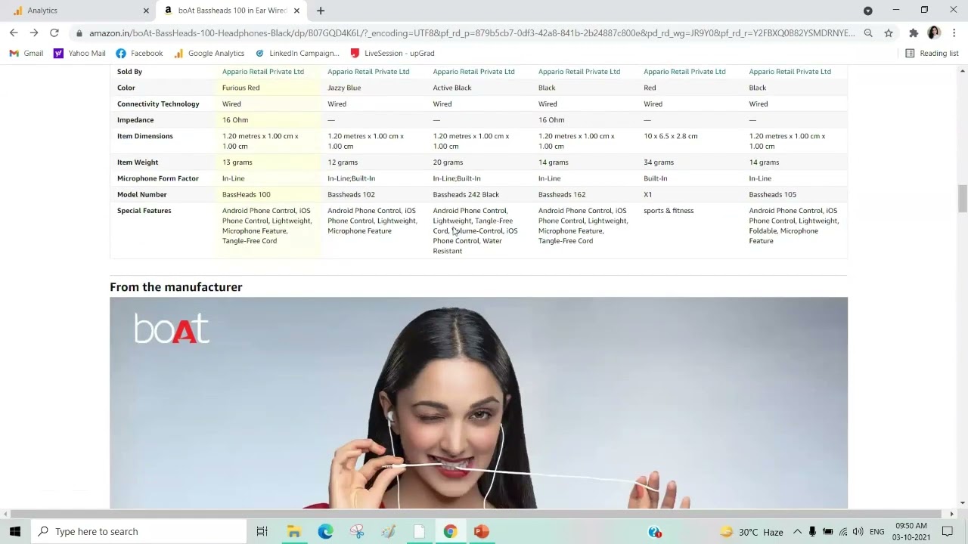Go back to the previous page
Image resolution: width=968 pixels, height=544 pixels.
tap(14, 33)
